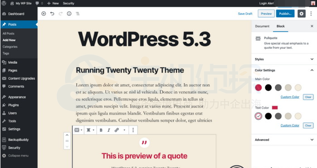Viewport: 317px width, 168px height.
Task: Select dark gray Text Color swatch
Action: pos(278,116)
